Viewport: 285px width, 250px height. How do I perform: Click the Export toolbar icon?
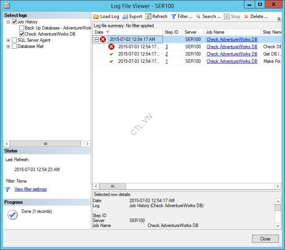pos(125,16)
